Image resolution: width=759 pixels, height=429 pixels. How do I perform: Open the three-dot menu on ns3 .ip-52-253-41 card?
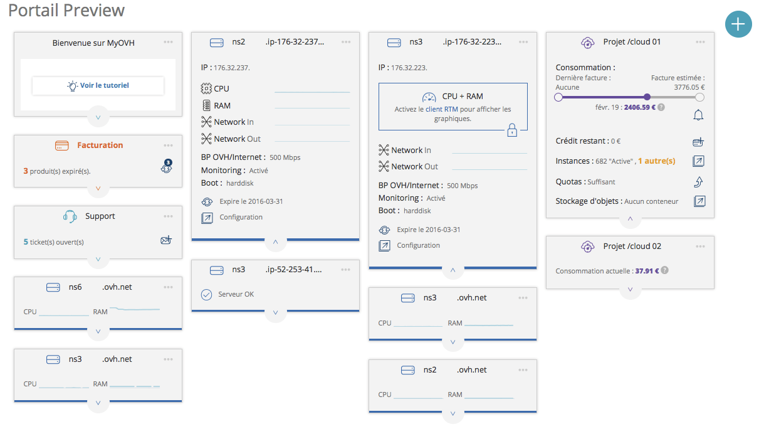(x=346, y=270)
